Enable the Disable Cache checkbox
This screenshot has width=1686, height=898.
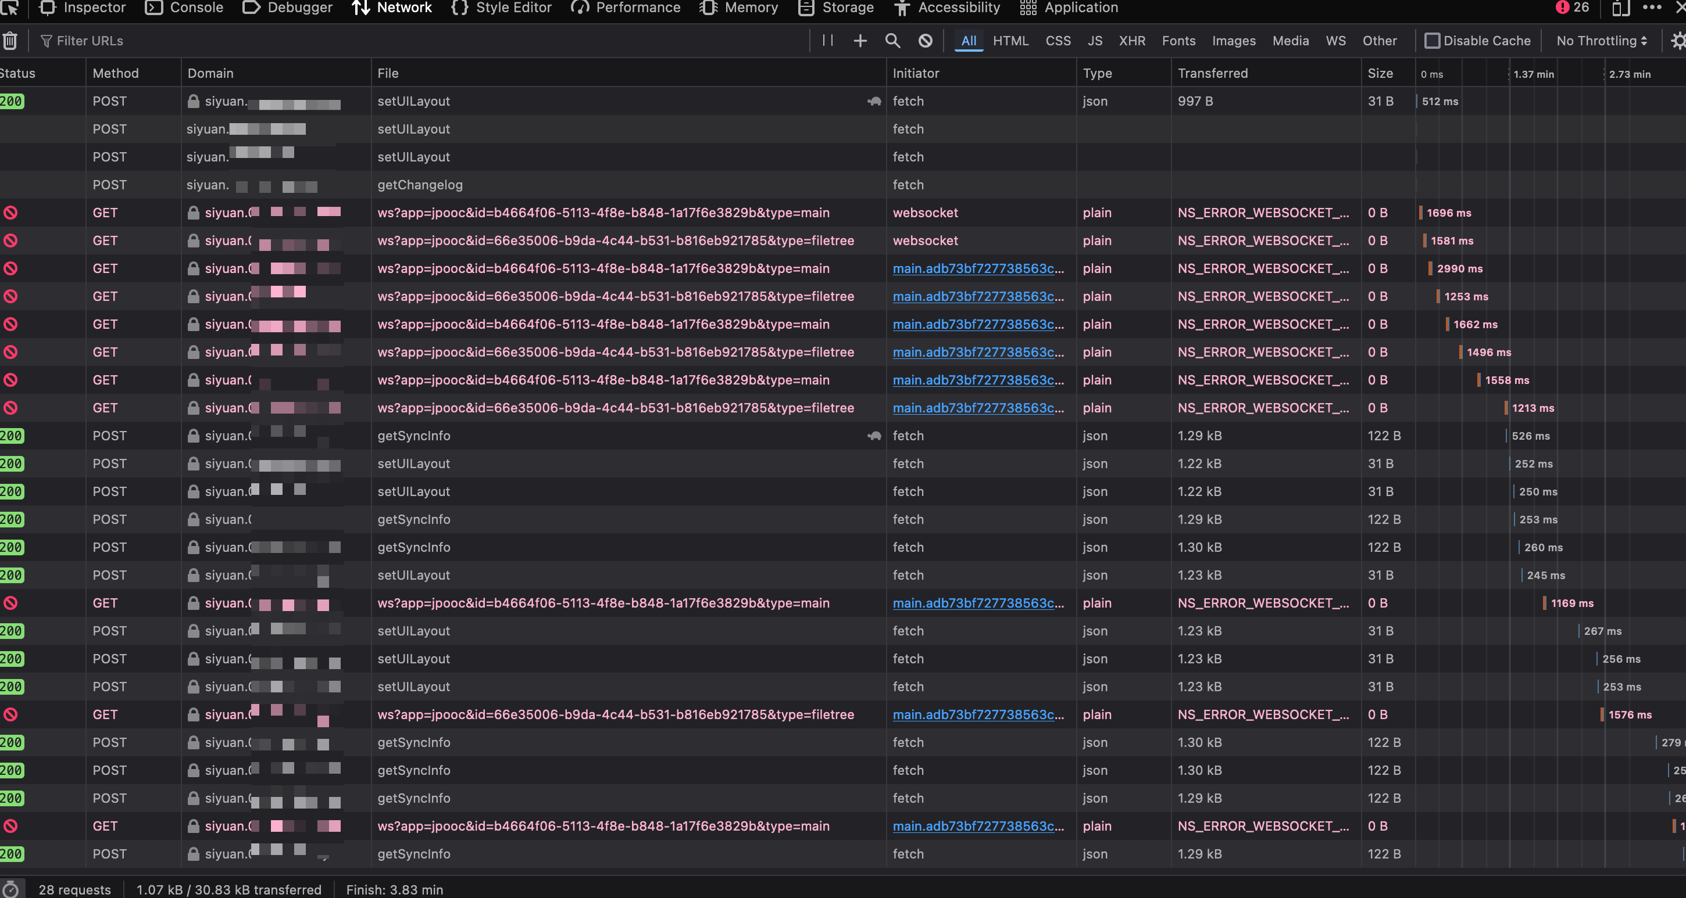[x=1432, y=41]
